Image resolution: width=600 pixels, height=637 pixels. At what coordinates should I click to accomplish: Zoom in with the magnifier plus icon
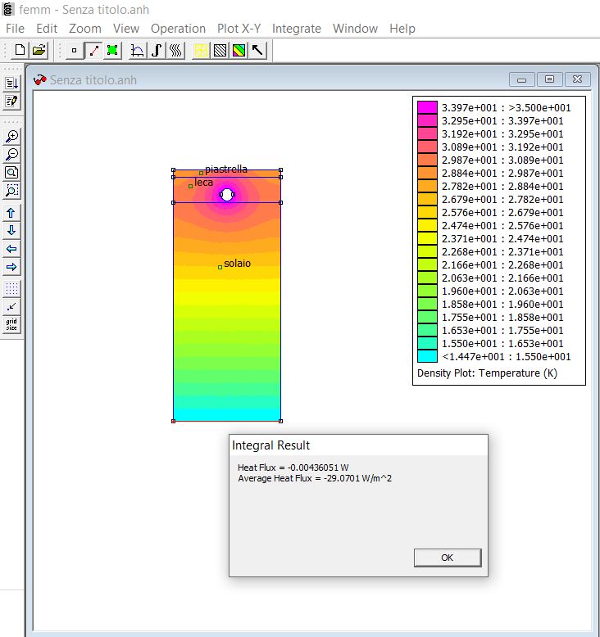click(11, 136)
